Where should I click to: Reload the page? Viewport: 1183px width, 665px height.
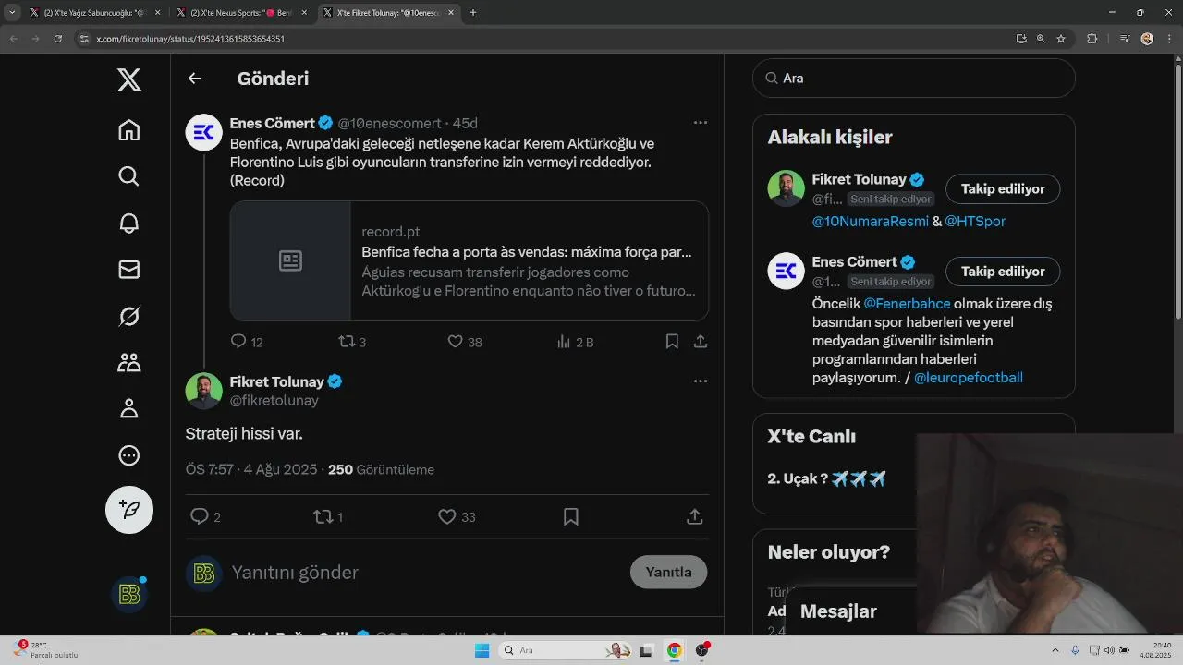click(58, 39)
